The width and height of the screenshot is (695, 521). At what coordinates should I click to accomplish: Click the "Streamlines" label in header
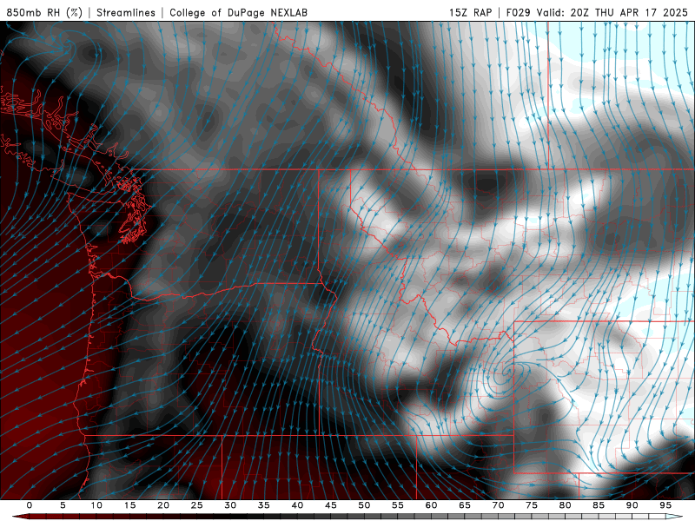coord(126,12)
